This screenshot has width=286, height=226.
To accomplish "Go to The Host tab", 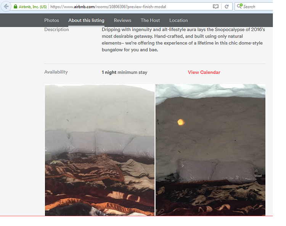I will 150,21.
